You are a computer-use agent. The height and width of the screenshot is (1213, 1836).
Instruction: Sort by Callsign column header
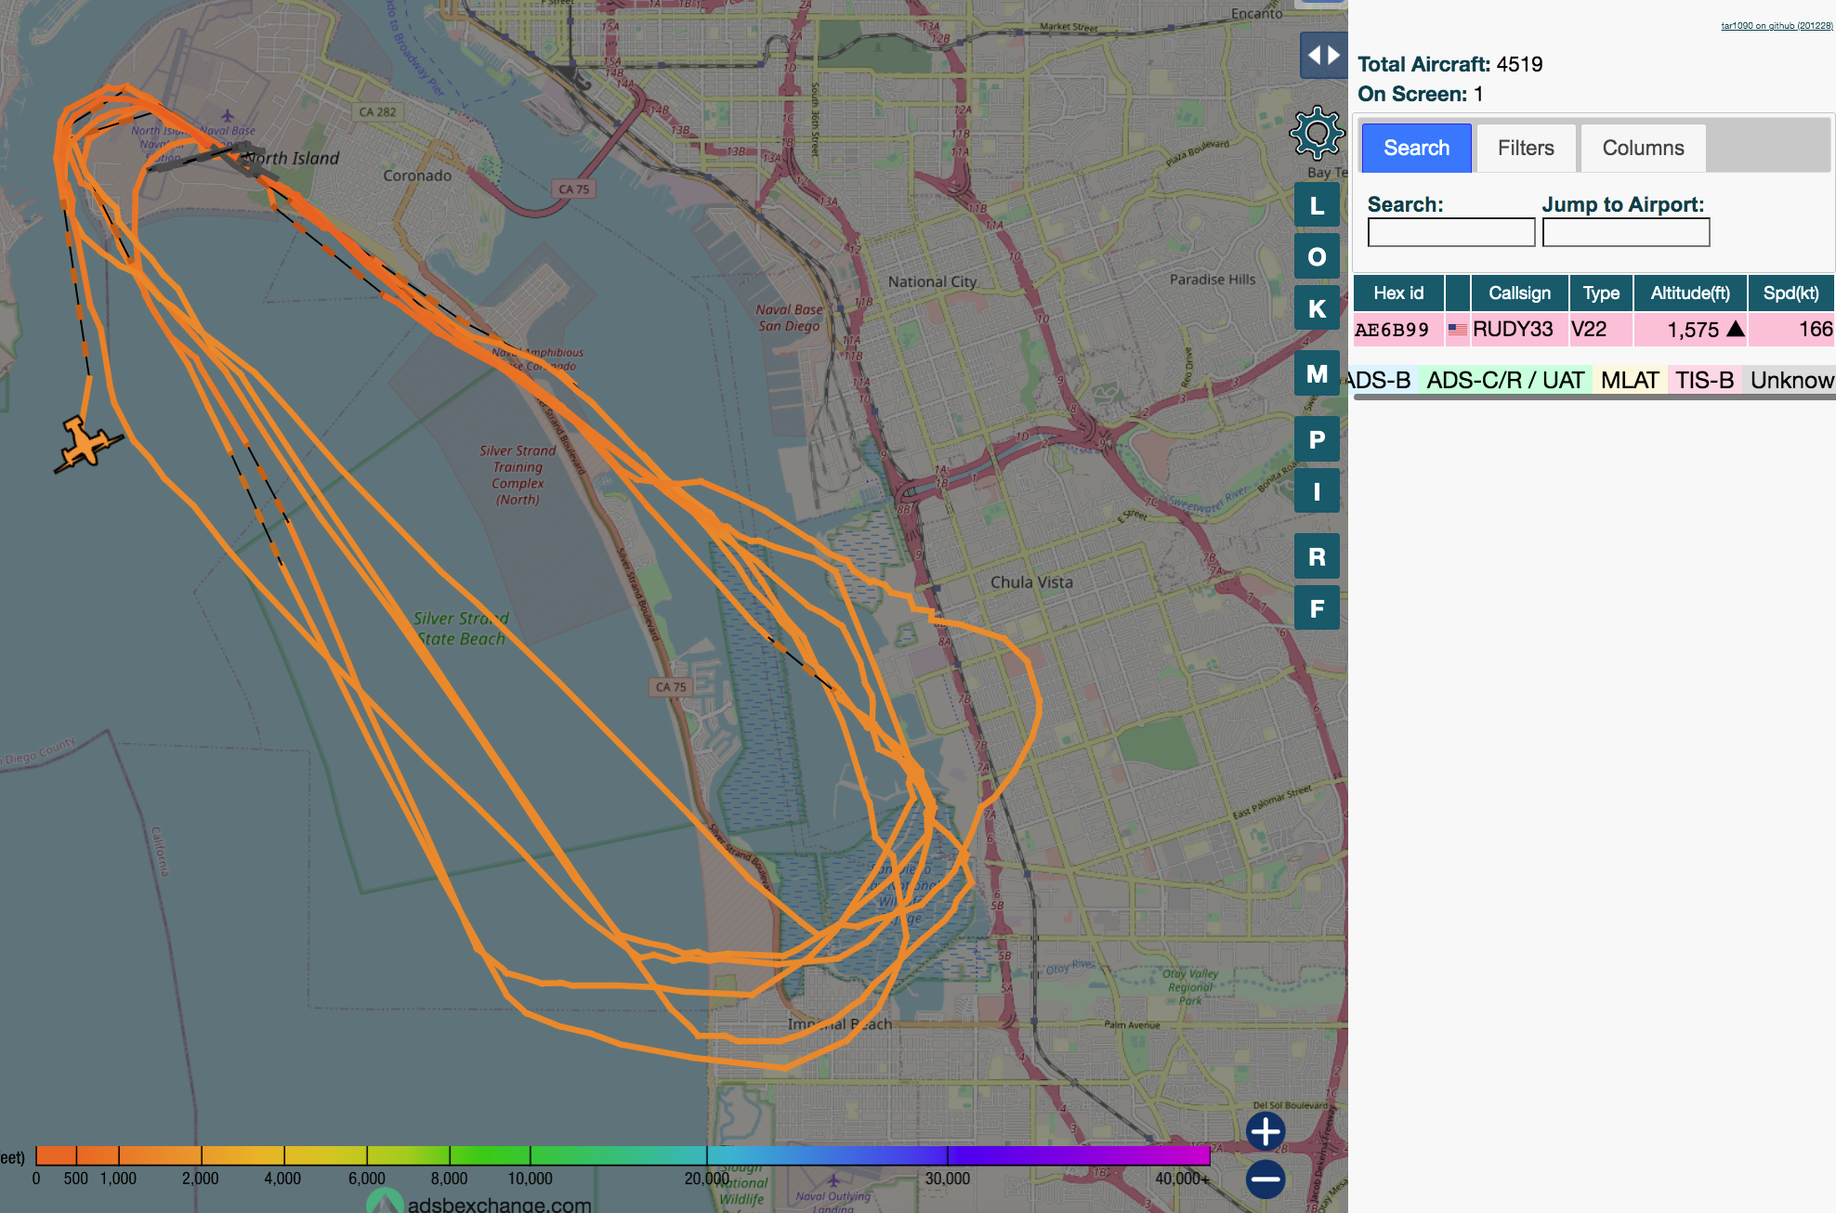coord(1519,293)
